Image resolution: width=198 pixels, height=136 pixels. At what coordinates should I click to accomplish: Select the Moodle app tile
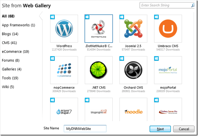point(133,109)
